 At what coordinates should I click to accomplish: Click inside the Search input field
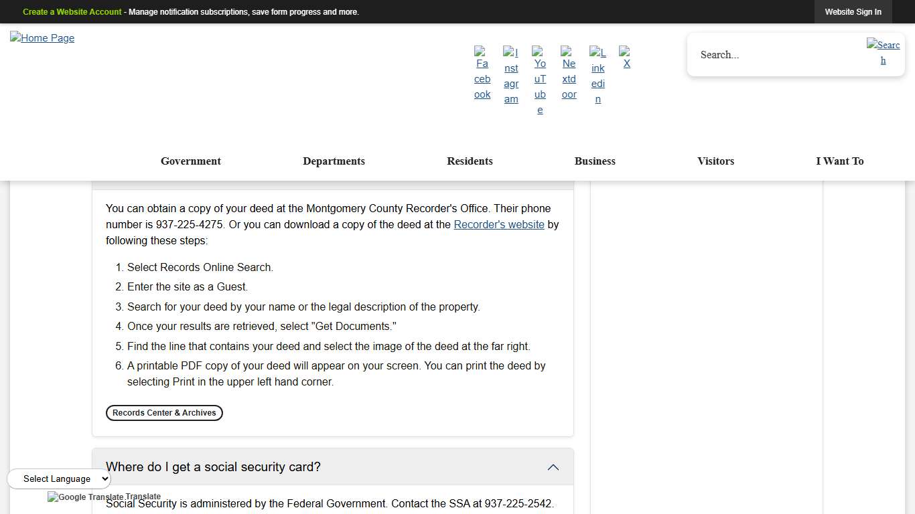770,55
